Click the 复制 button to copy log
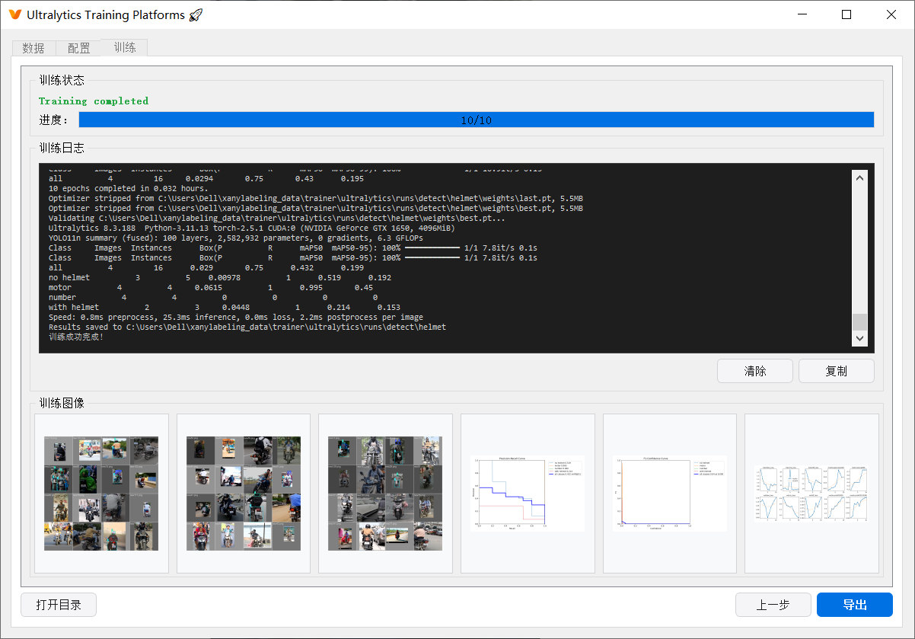 coord(836,371)
